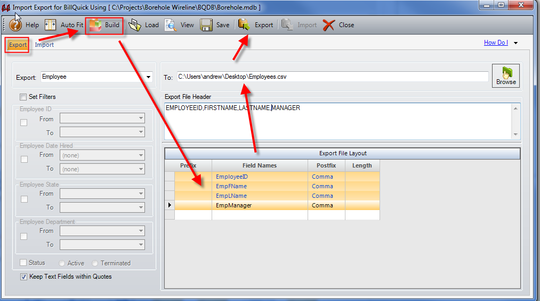Click the Prefix column header
Screen dimensions: 540x301
pyautogui.click(x=188, y=165)
